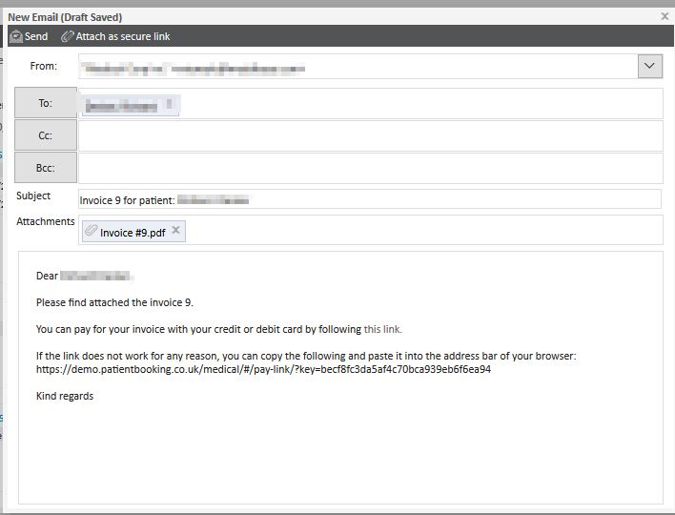The height and width of the screenshot is (515, 675).
Task: Place cursor after 'Kind regards' in body
Action: 94,396
